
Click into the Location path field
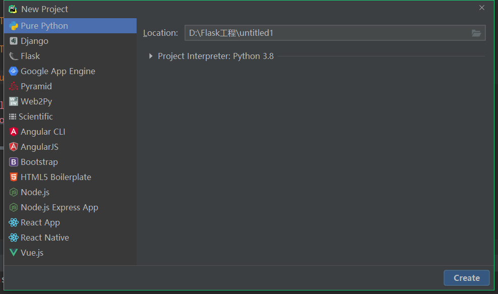(327, 33)
